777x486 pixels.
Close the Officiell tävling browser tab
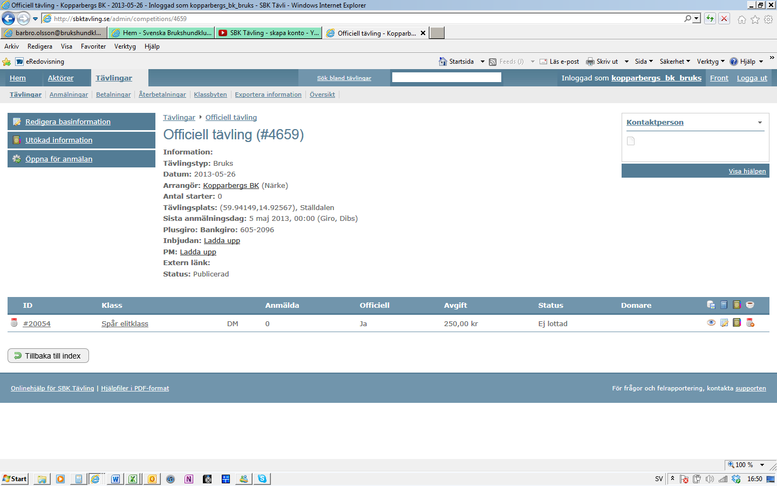point(423,33)
